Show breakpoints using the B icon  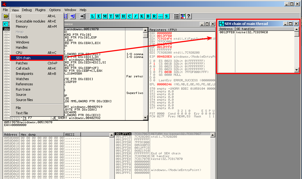point(148,16)
